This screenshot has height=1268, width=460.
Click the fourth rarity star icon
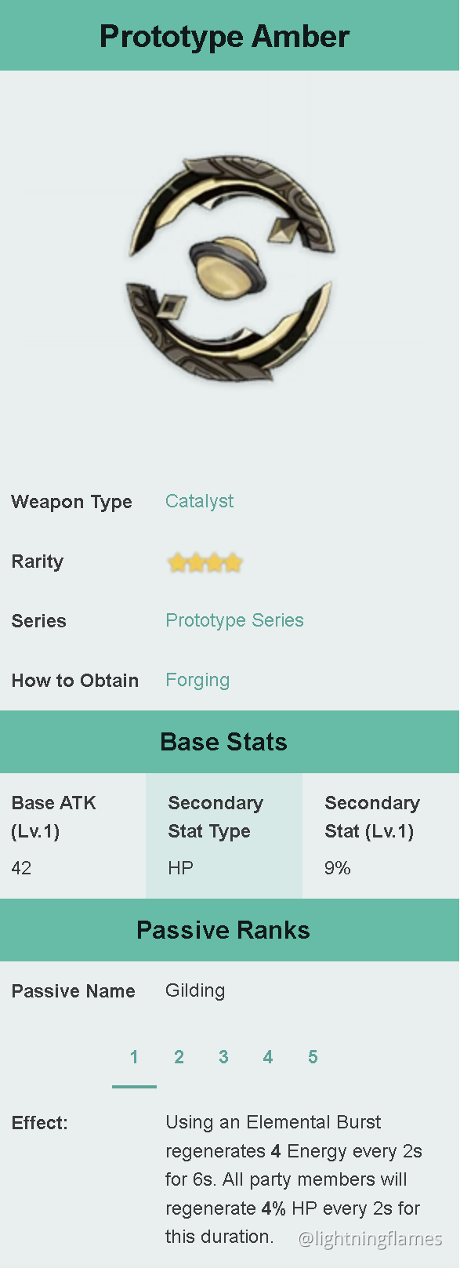[234, 562]
